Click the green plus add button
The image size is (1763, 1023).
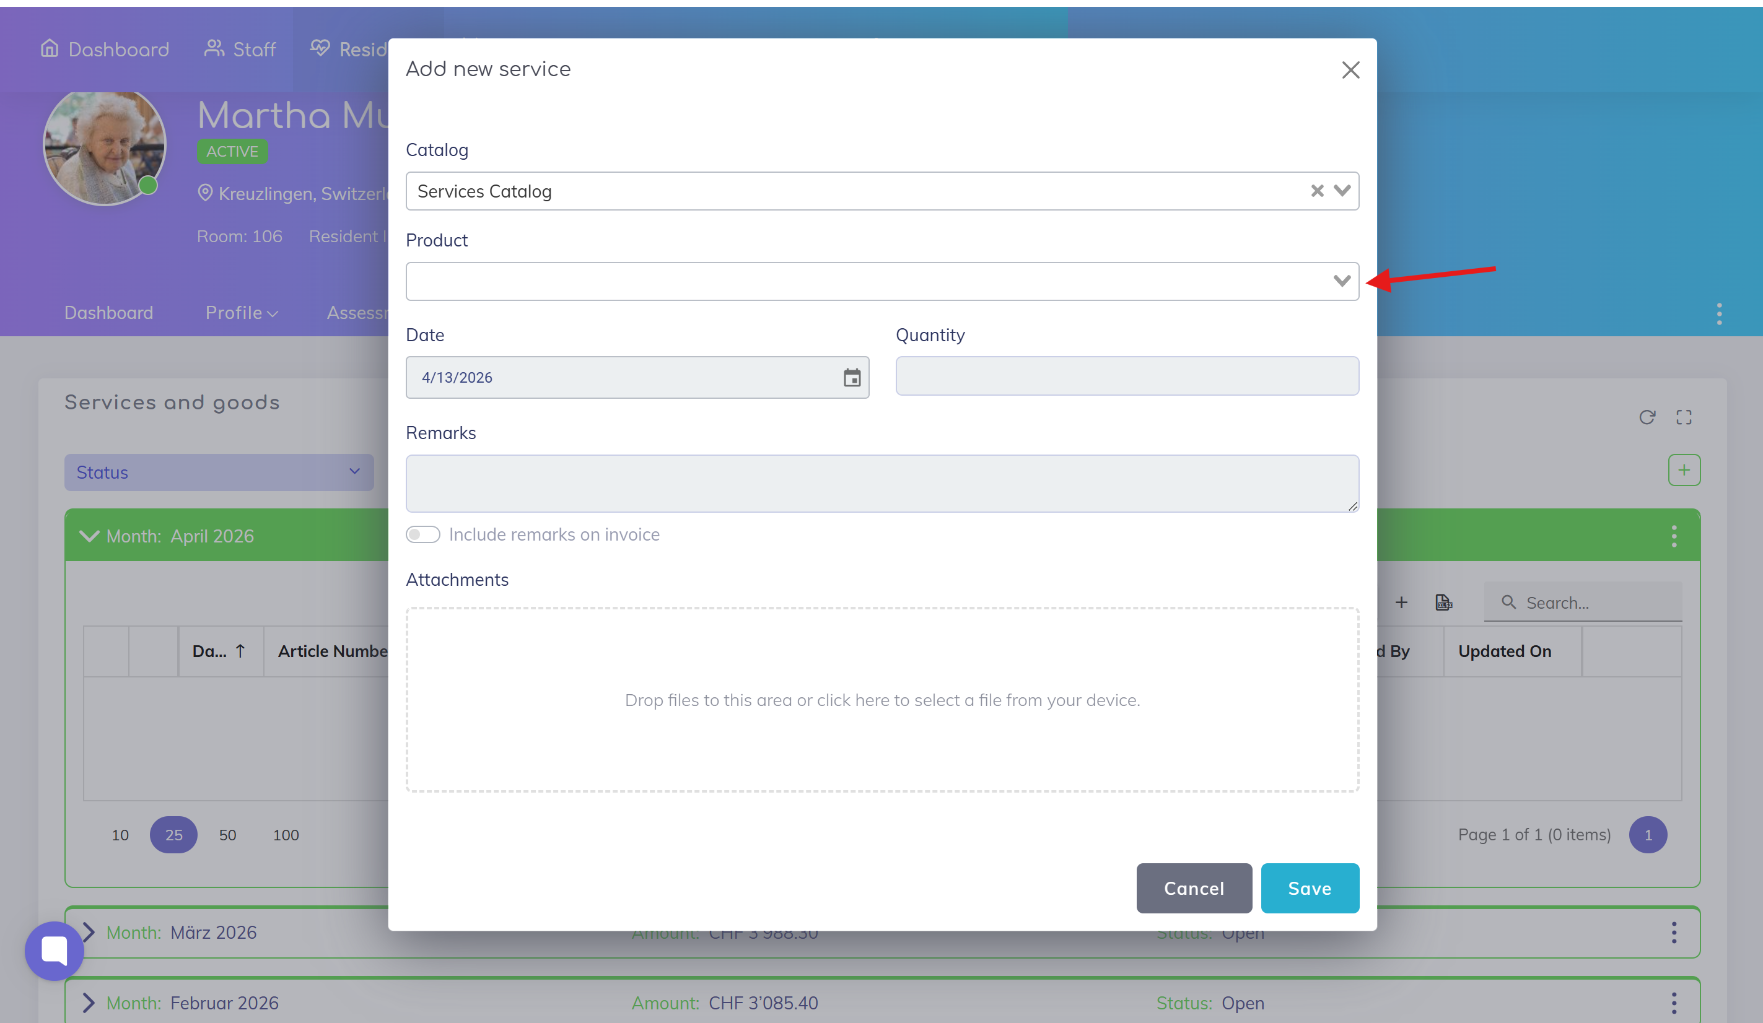1684,470
